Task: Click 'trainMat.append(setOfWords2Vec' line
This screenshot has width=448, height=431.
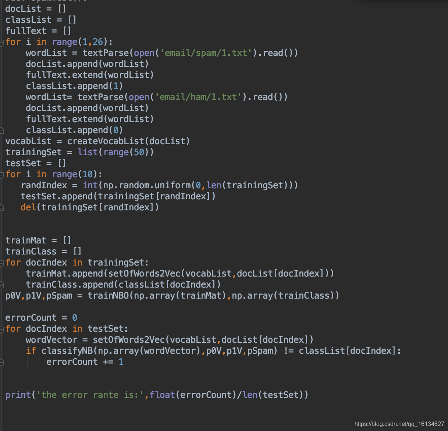Action: [x=180, y=274]
